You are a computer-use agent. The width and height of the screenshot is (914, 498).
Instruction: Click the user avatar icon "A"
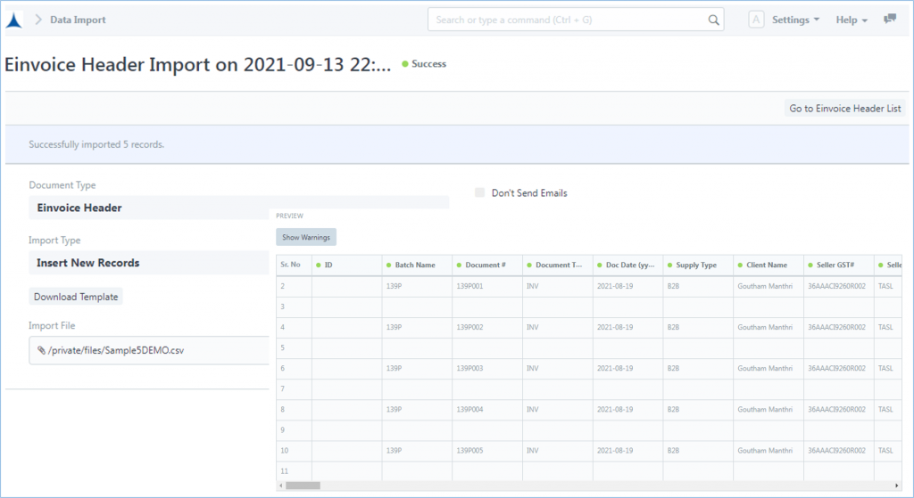click(756, 20)
